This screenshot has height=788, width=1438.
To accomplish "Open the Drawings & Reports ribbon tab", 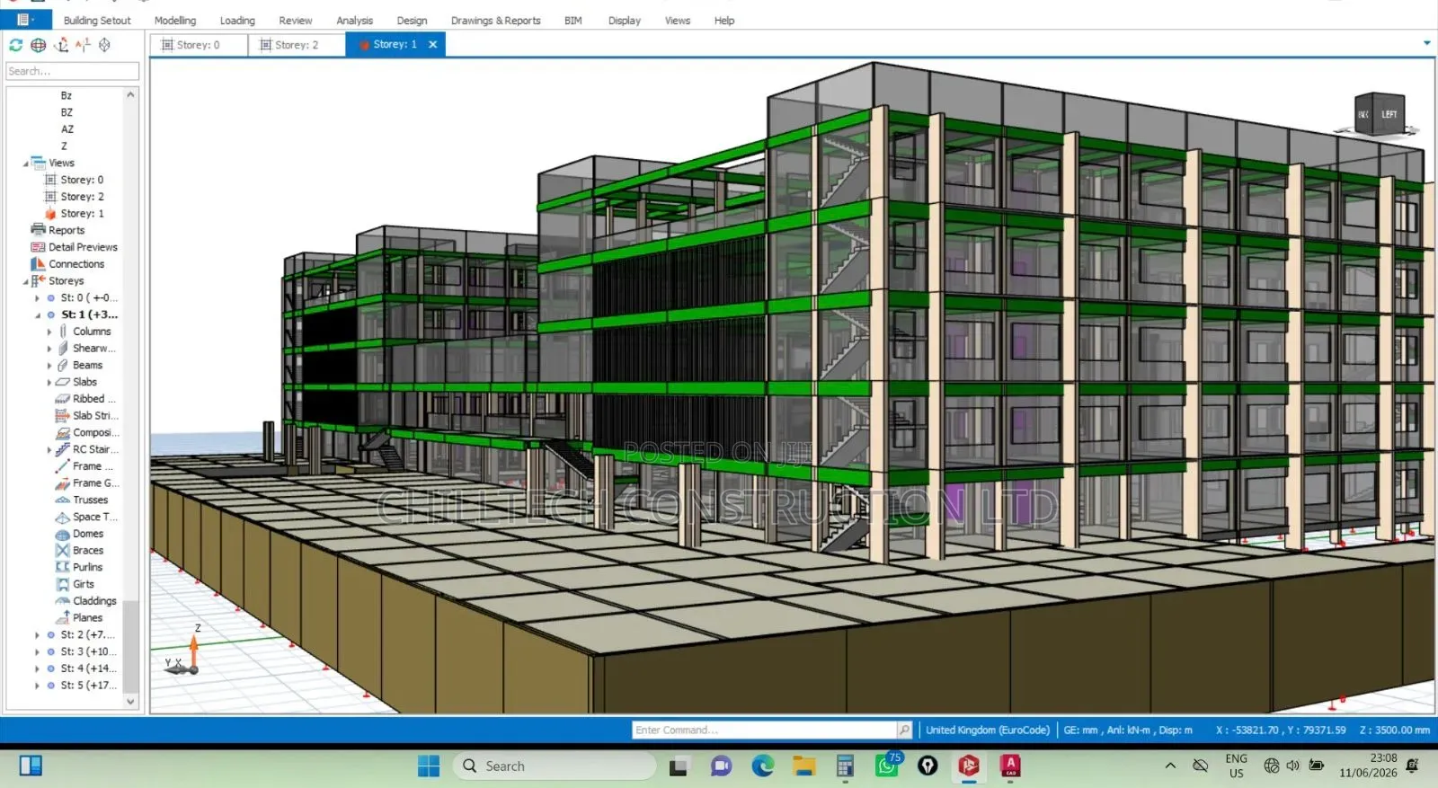I will [x=495, y=21].
